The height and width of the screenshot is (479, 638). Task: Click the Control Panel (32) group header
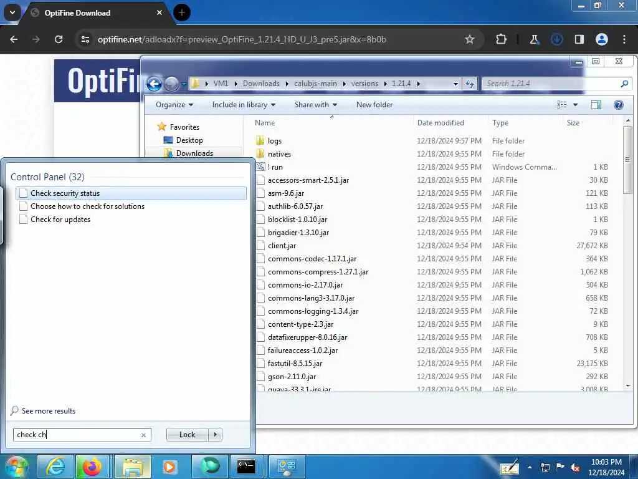pos(47,177)
